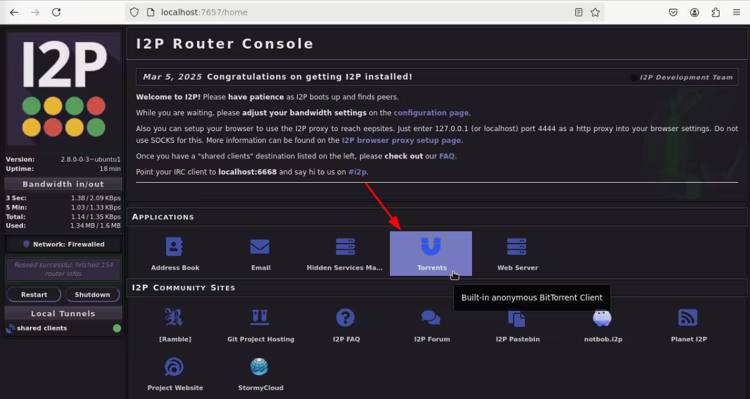Reload the page in the browser
Image resolution: width=750 pixels, height=399 pixels.
tap(56, 12)
